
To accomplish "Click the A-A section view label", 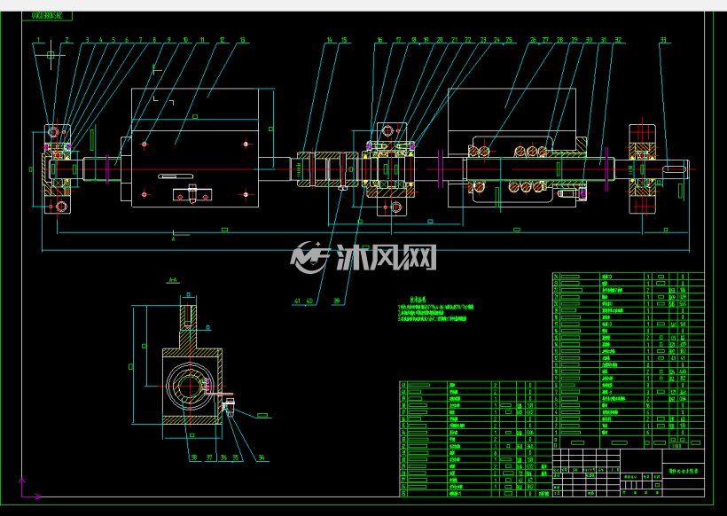I will pyautogui.click(x=173, y=280).
